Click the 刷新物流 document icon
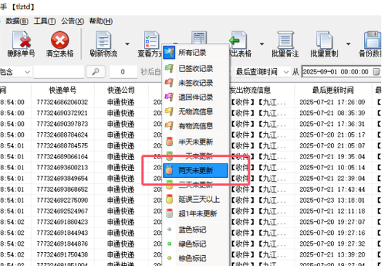This screenshot has height=266, width=382. [x=103, y=40]
